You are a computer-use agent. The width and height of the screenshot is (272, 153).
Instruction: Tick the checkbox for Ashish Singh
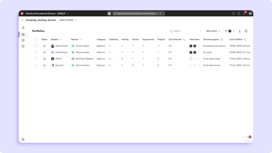coord(36,46)
